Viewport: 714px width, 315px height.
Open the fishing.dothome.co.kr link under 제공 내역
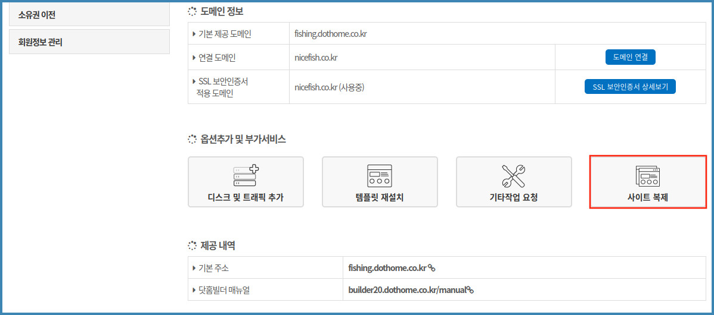(x=387, y=268)
